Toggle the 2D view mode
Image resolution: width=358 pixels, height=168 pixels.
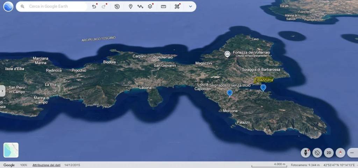[329, 153]
